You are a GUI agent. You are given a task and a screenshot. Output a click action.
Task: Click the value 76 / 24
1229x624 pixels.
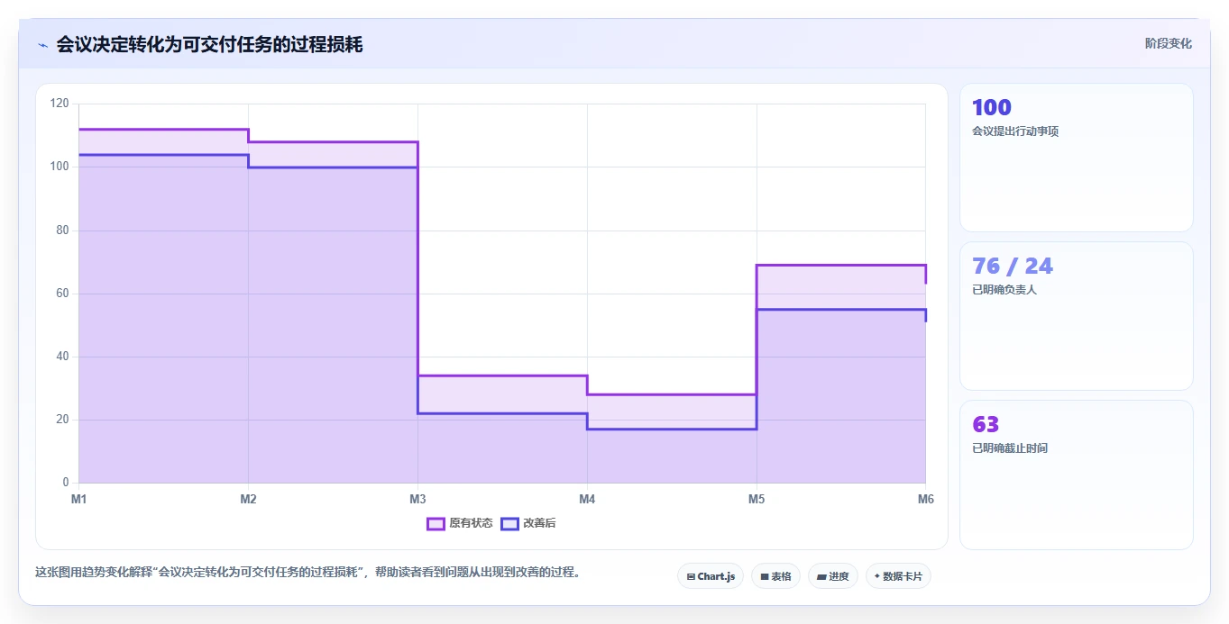pos(1013,267)
